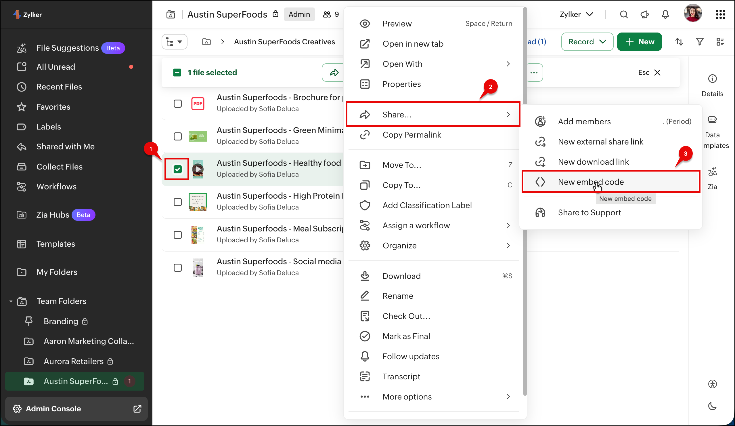Open the three-dot more actions button
The image size is (735, 426).
(535, 73)
